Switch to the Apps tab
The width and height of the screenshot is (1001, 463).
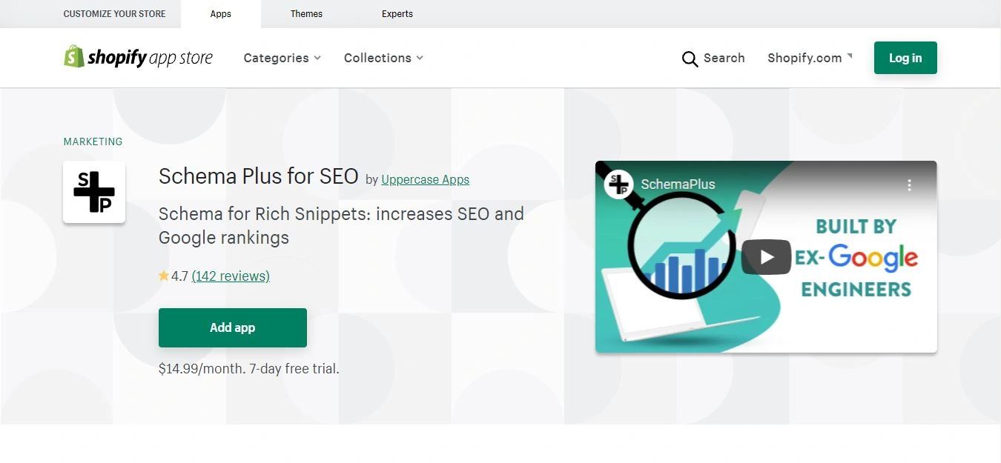click(x=221, y=14)
